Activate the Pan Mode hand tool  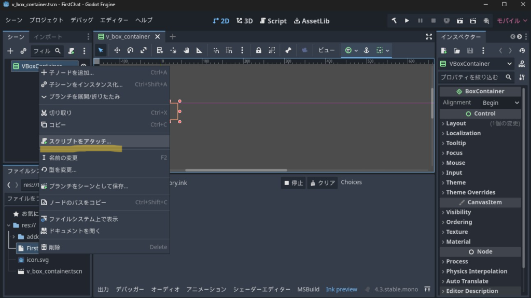(x=186, y=50)
